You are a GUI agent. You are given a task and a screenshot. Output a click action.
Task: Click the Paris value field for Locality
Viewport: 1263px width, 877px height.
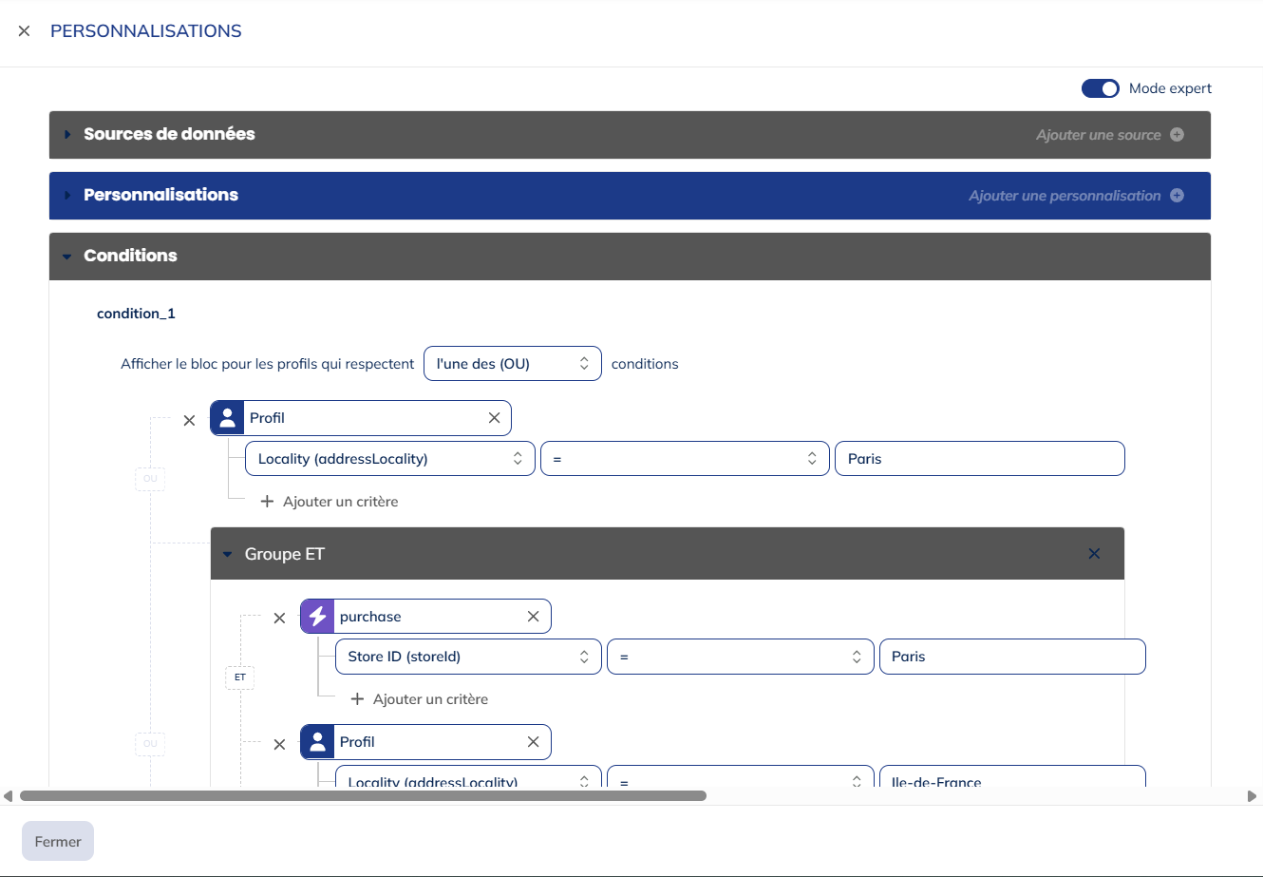[978, 459]
